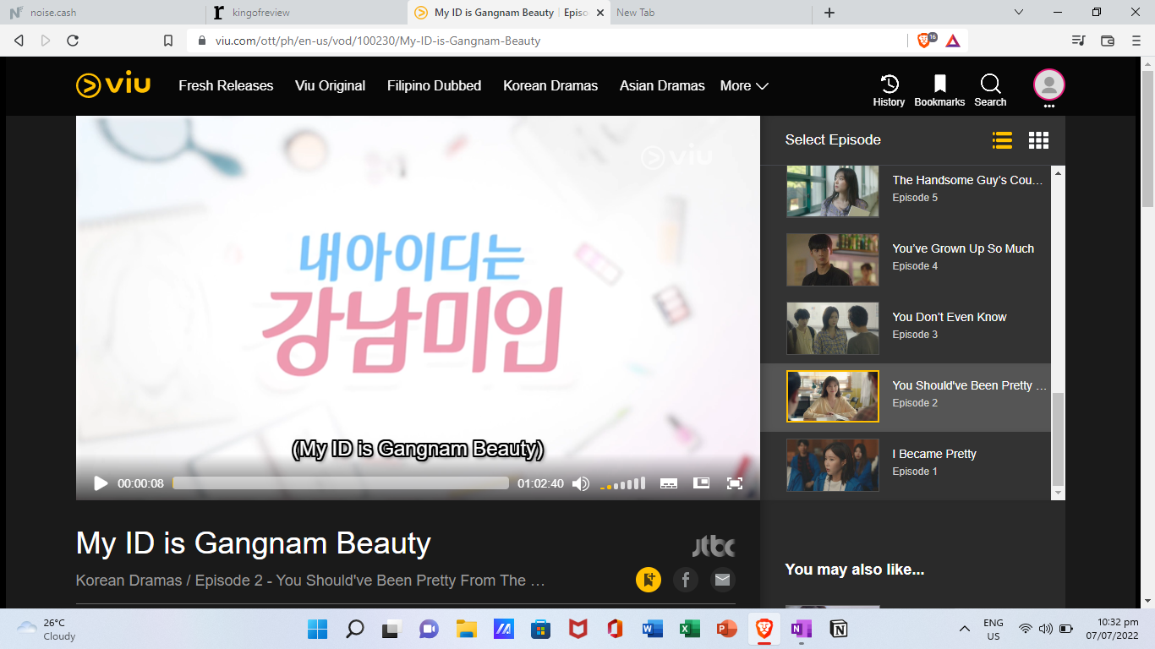Follow the Korean Dramas breadcrumb link
Image resolution: width=1155 pixels, height=649 pixels.
[x=129, y=581]
